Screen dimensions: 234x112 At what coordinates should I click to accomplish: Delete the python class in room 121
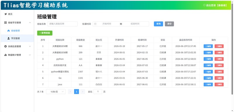[x=219, y=59]
